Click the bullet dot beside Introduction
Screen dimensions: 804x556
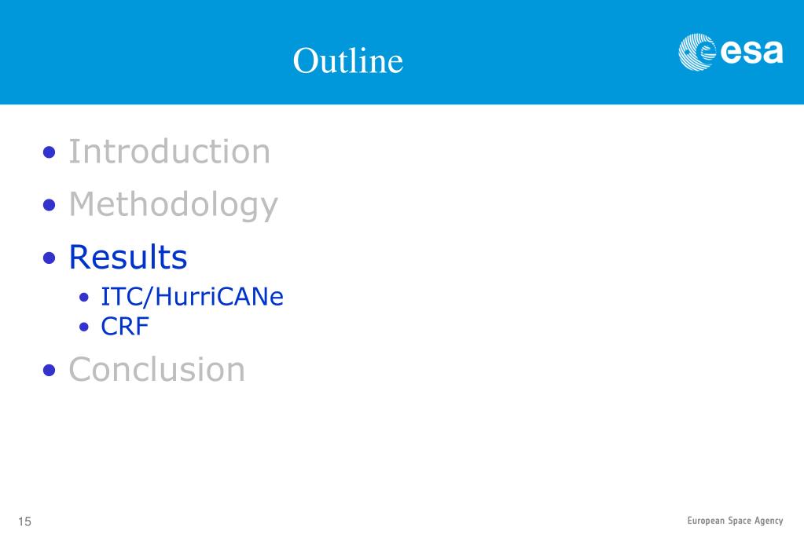tap(50, 152)
